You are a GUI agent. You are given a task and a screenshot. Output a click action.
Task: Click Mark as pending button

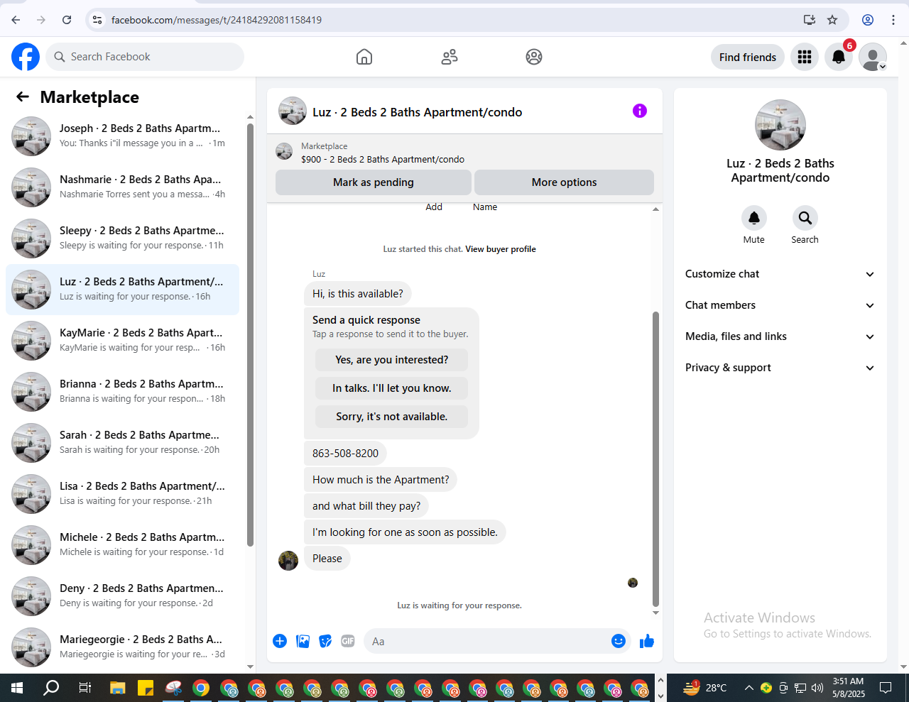click(374, 182)
